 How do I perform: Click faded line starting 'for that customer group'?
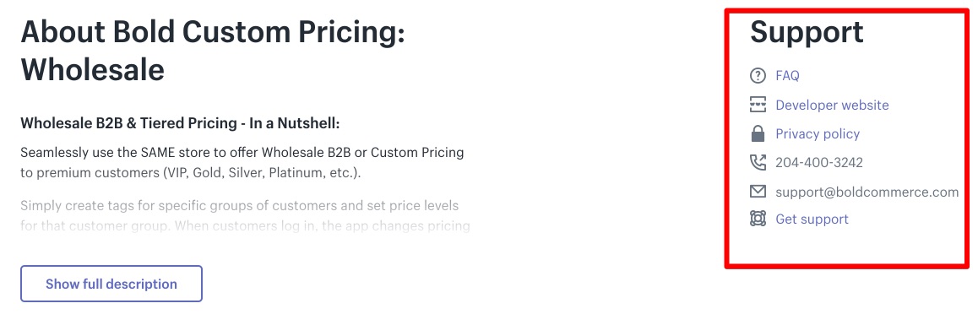245,226
